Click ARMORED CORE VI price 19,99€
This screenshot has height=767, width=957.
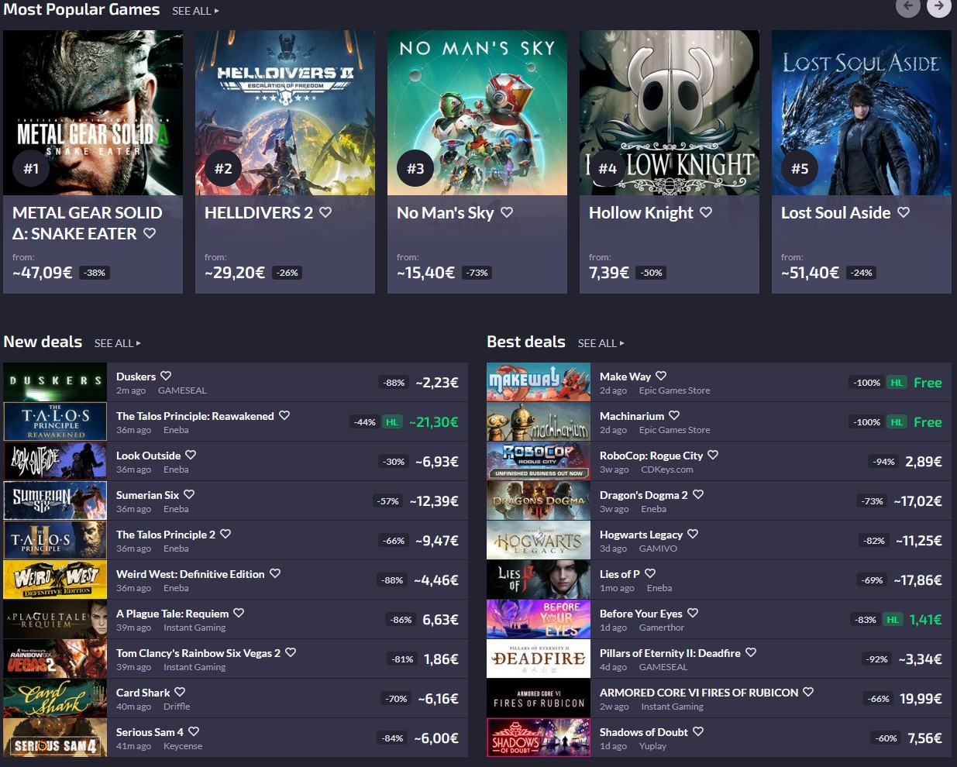pyautogui.click(x=921, y=699)
